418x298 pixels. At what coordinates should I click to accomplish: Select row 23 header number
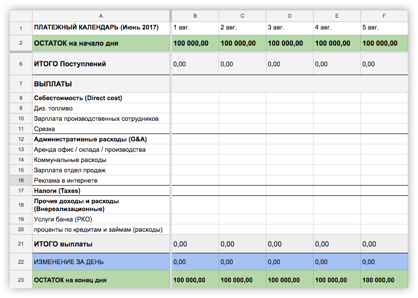21,280
